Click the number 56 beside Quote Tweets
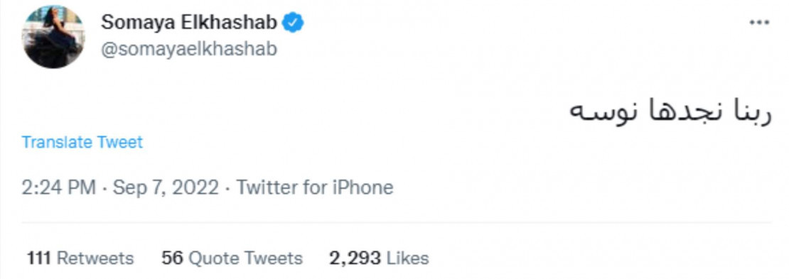 click(171, 258)
